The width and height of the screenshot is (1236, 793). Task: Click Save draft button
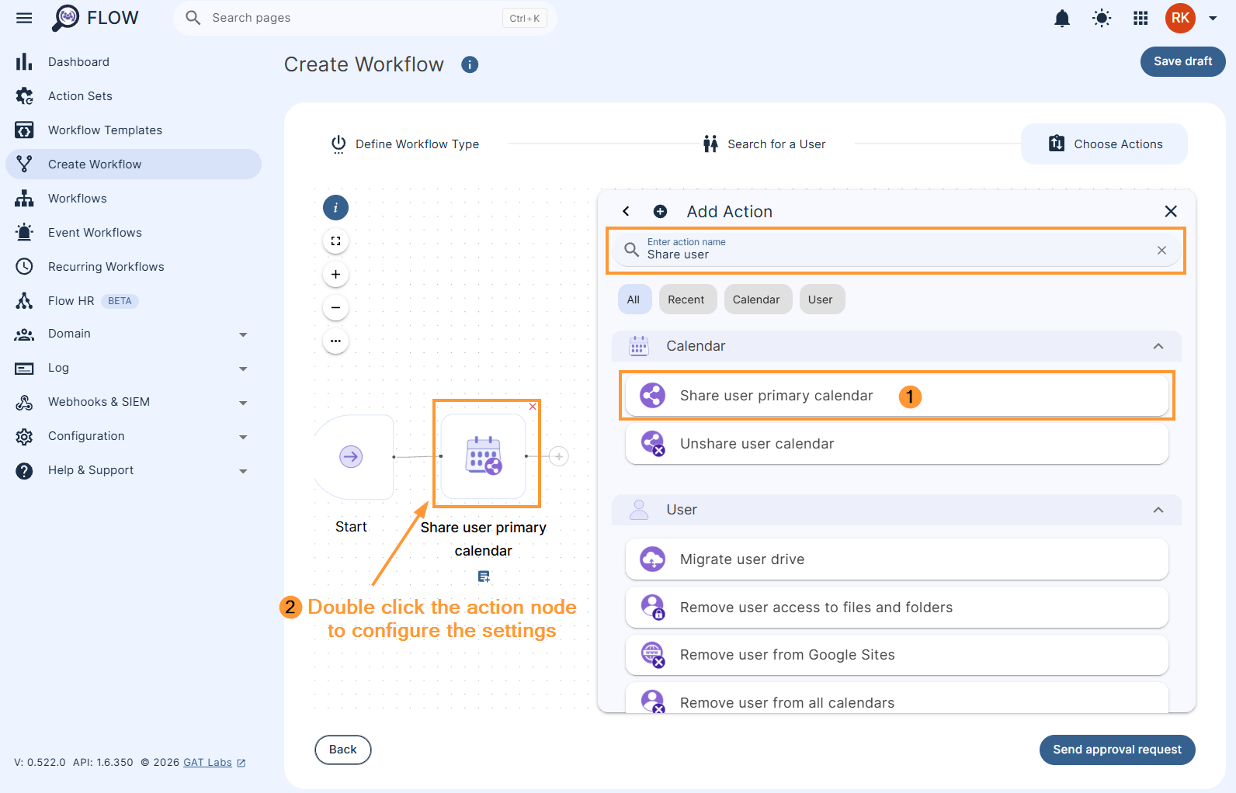1182,61
